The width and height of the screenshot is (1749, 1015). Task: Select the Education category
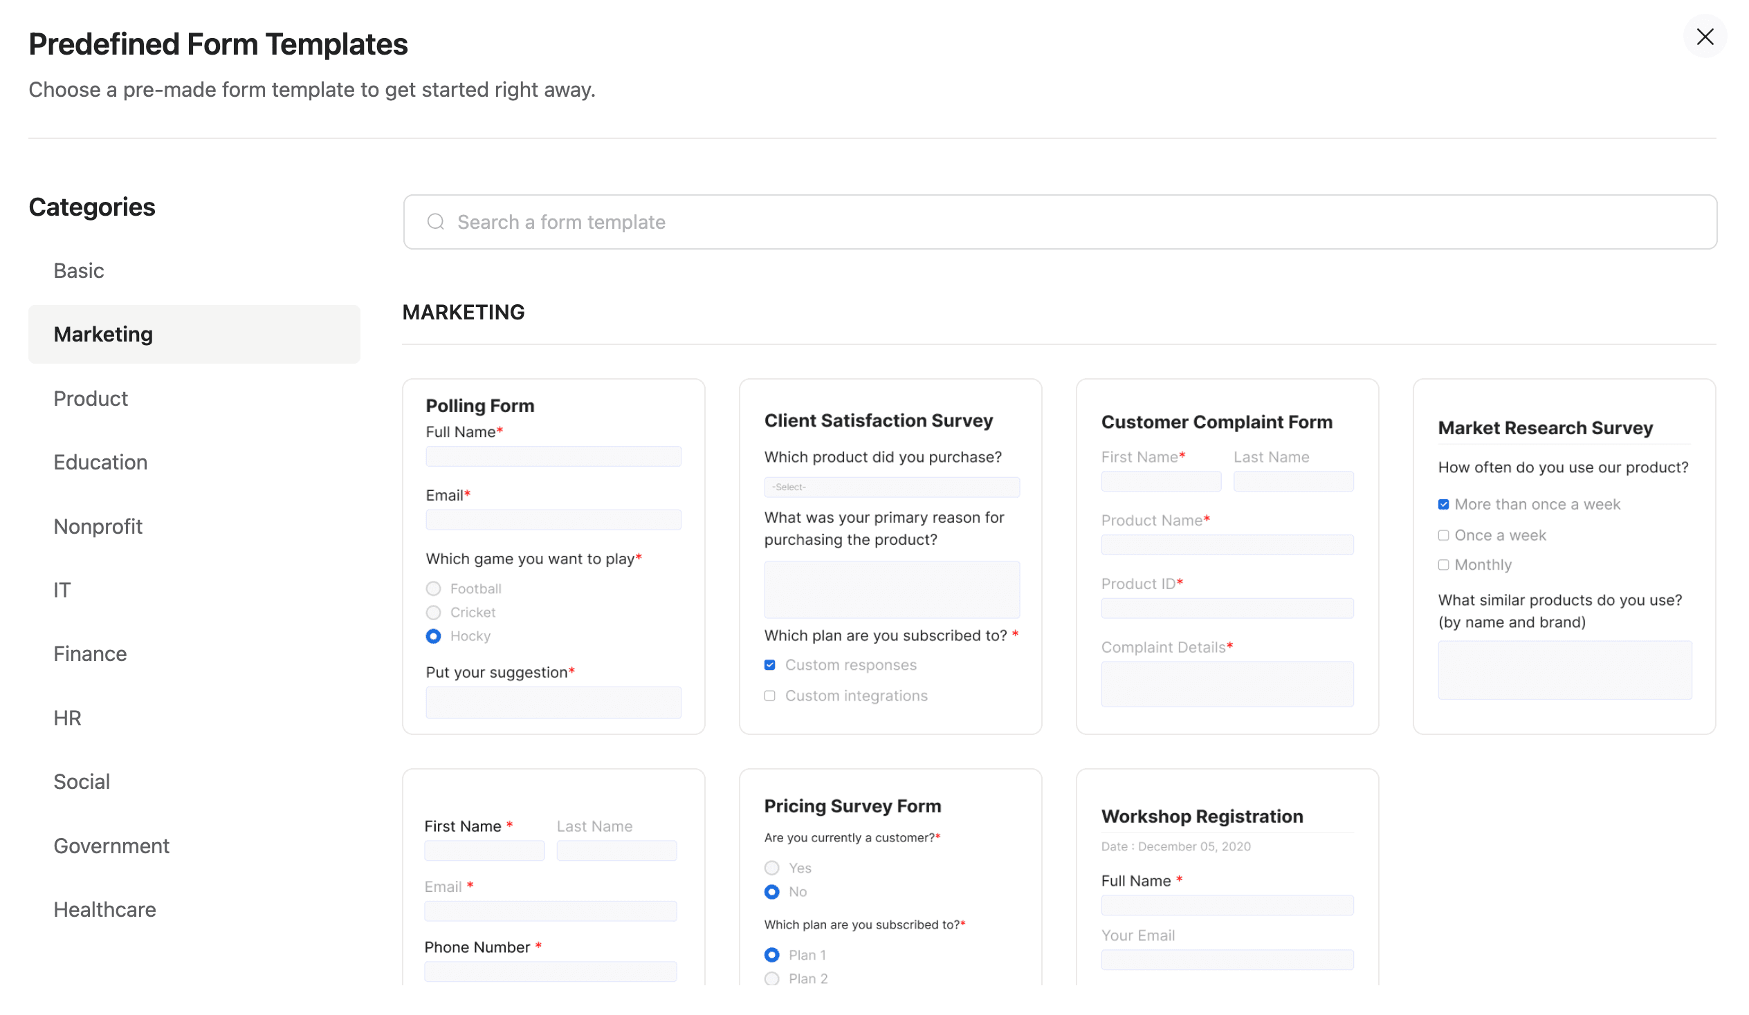(x=100, y=462)
